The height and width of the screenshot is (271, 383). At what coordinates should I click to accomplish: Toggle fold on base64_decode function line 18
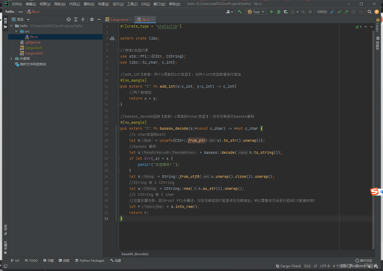(119, 128)
